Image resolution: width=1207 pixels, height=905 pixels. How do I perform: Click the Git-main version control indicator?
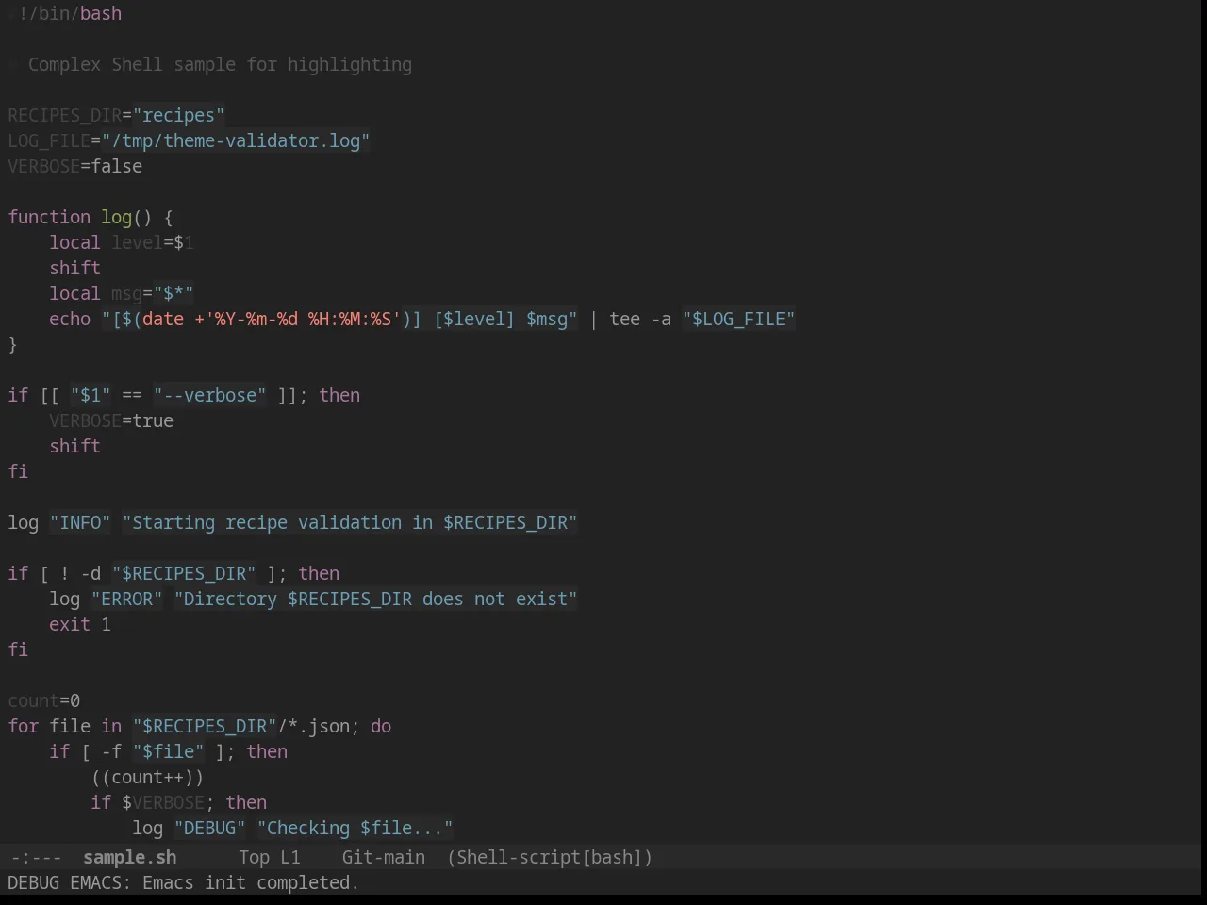tap(383, 857)
